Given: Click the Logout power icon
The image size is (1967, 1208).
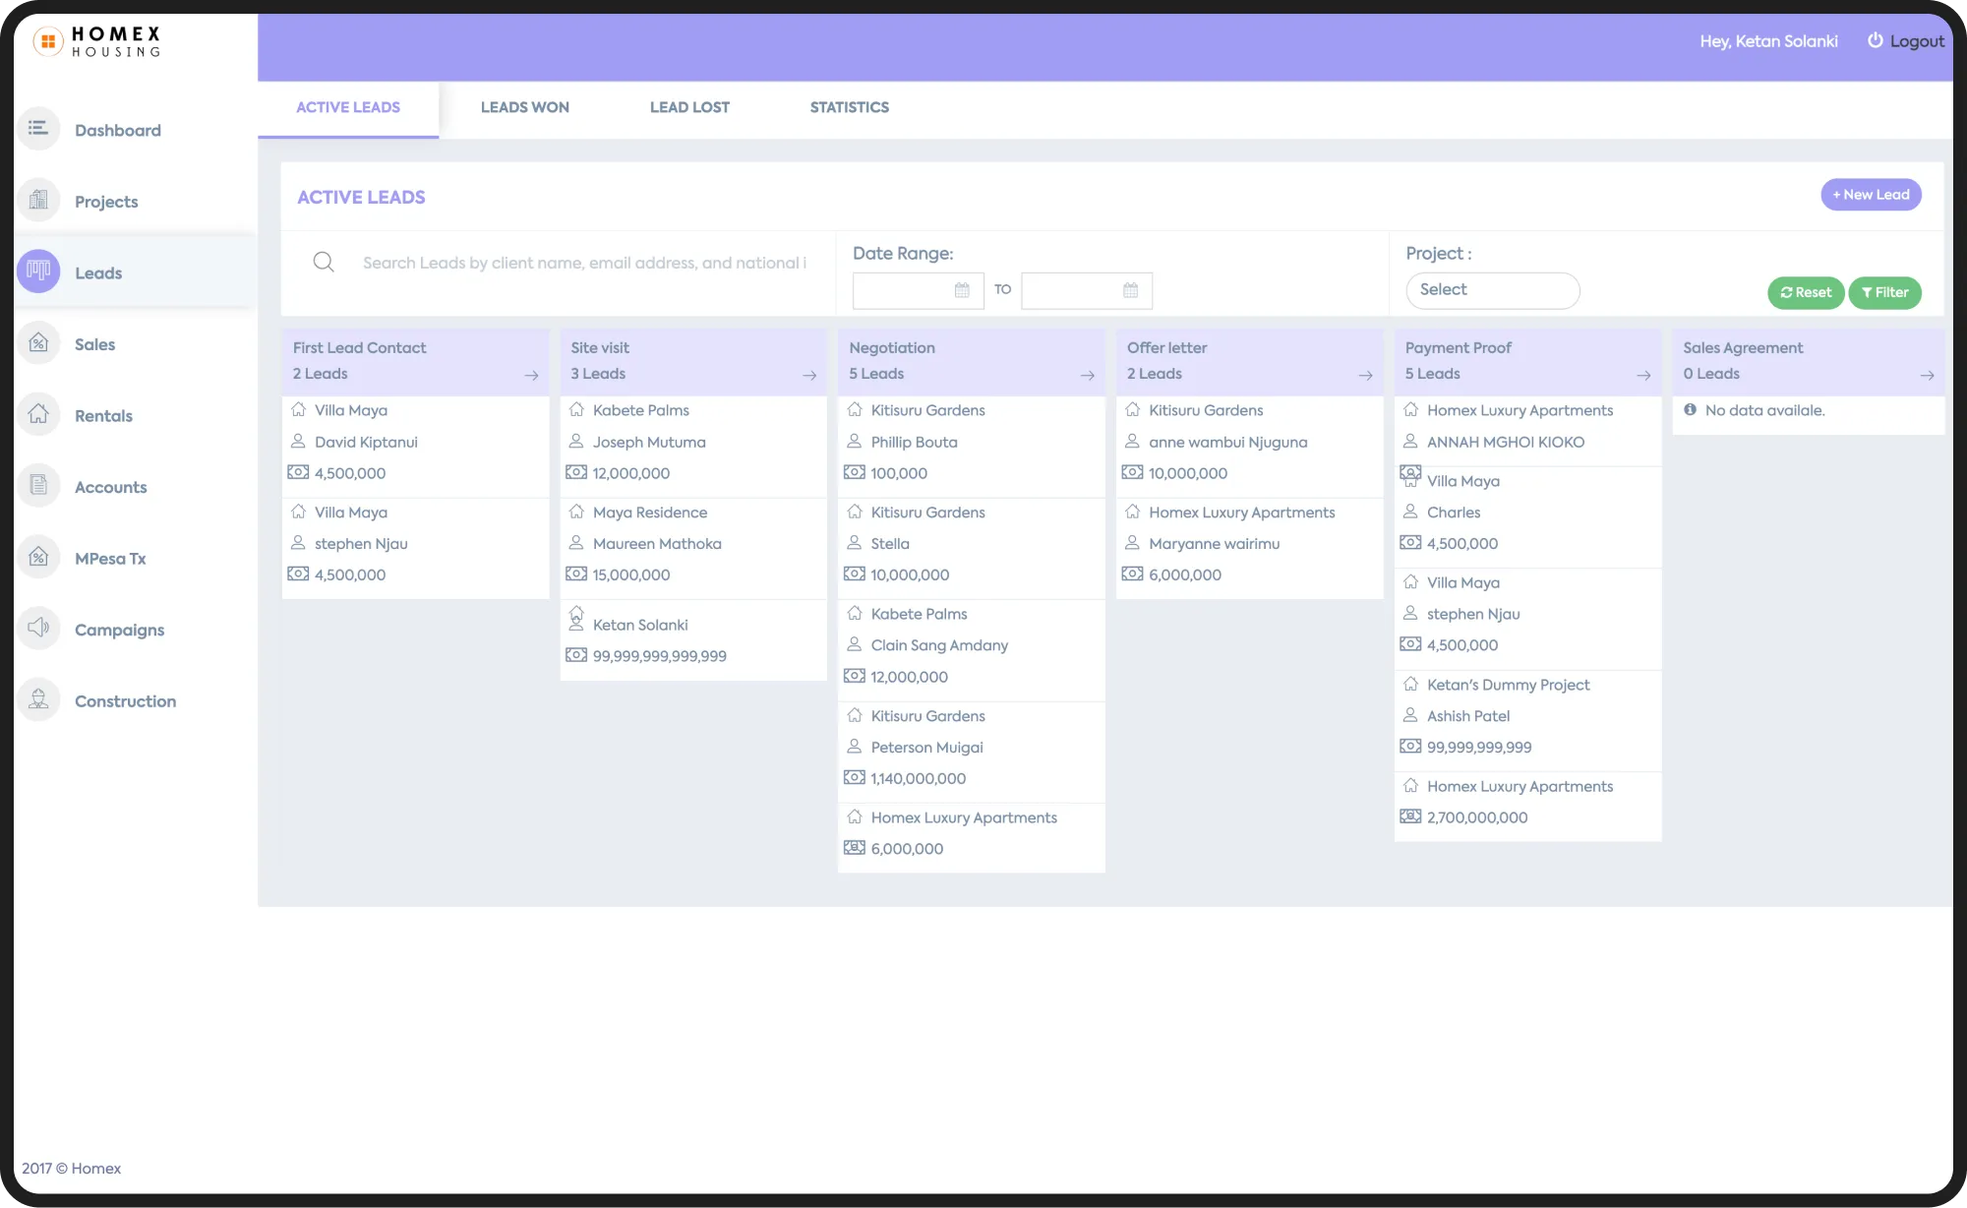Looking at the screenshot, I should point(1875,40).
